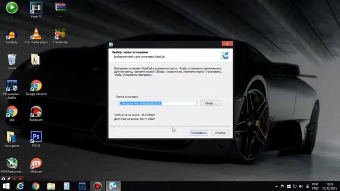Select the 'Требуется на диске: 18.6 Мбайт' text
Screen dimensions: 340x191
point(134,115)
